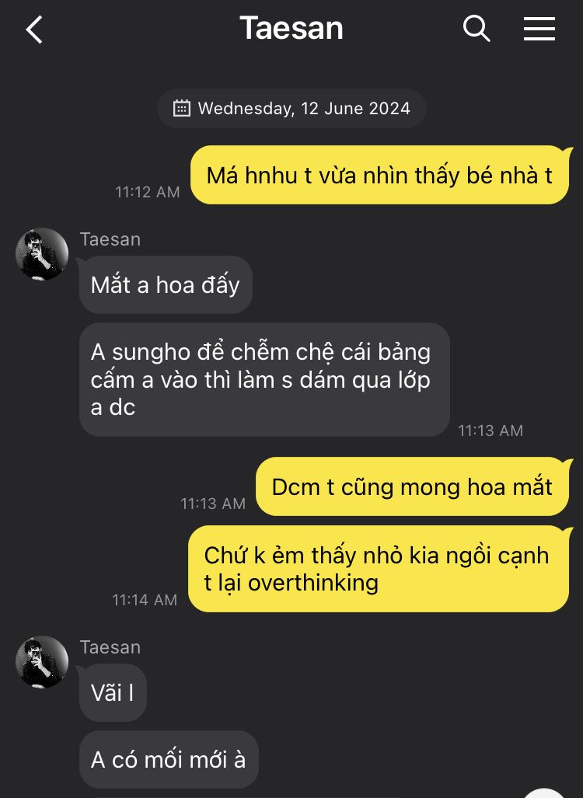Viewport: 583px width, 798px height.
Task: Tap the message 'Mắt a hoa đấy'
Action: (166, 284)
